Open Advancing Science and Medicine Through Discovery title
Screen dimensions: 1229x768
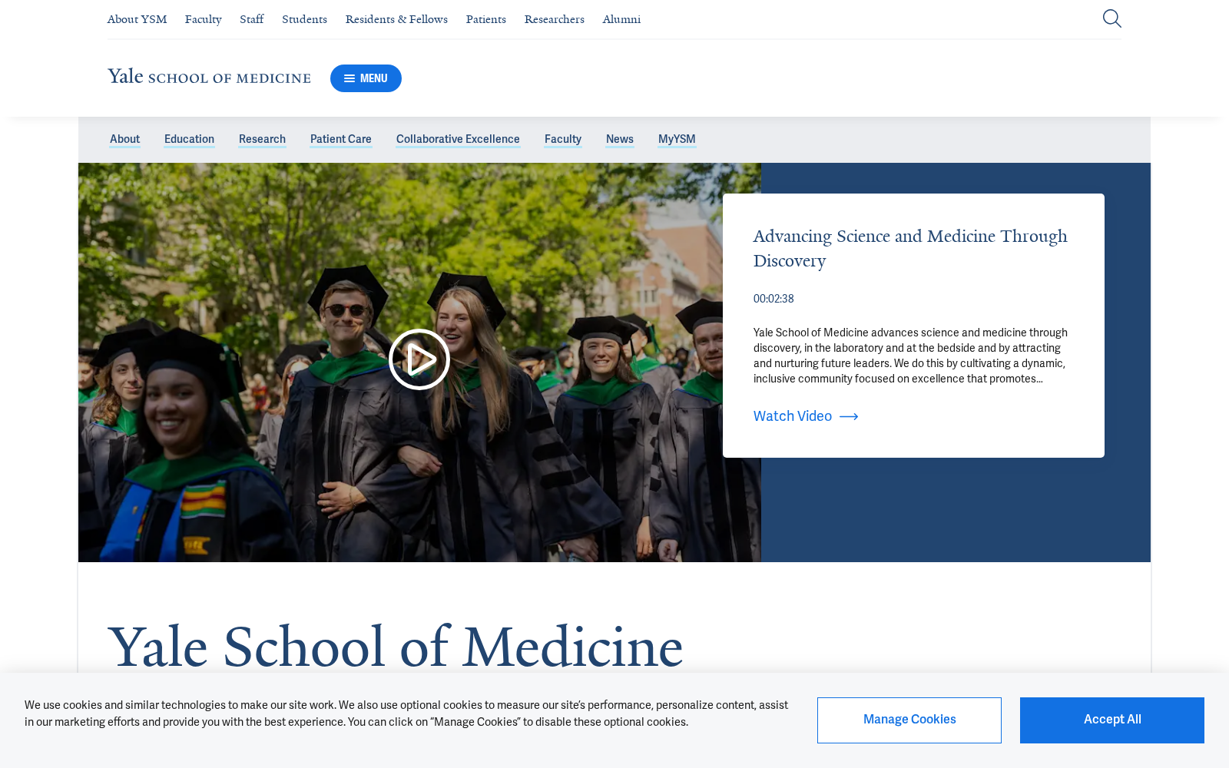[x=910, y=248]
